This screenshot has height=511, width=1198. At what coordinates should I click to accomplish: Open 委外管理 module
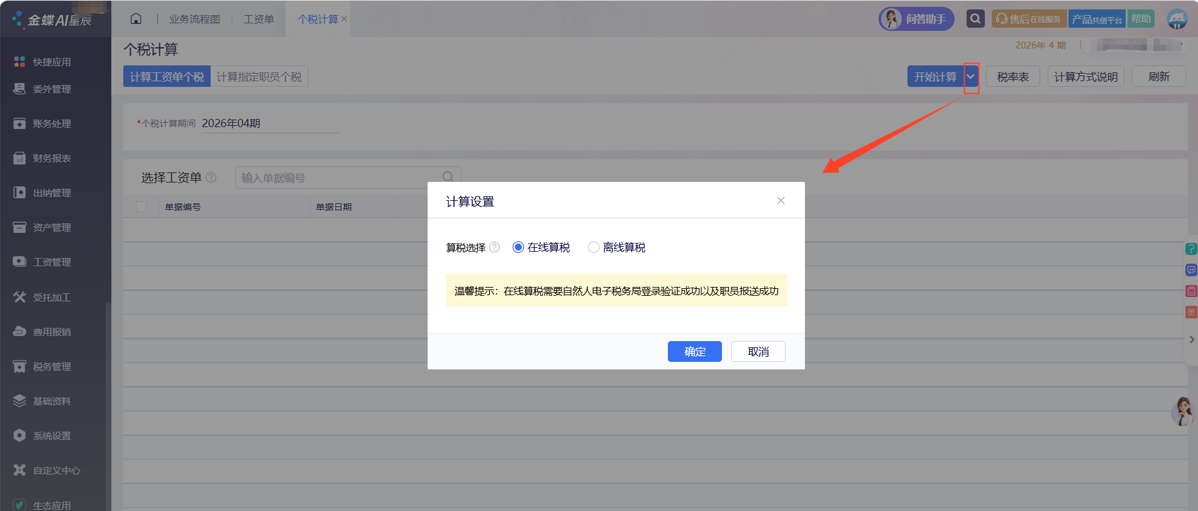click(x=42, y=89)
